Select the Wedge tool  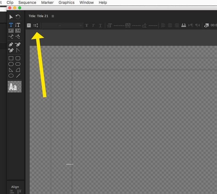11,70
